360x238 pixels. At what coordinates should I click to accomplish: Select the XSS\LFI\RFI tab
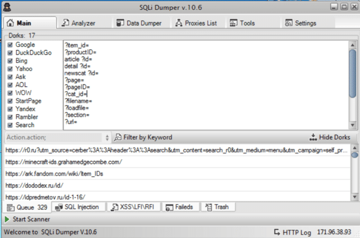(133, 207)
